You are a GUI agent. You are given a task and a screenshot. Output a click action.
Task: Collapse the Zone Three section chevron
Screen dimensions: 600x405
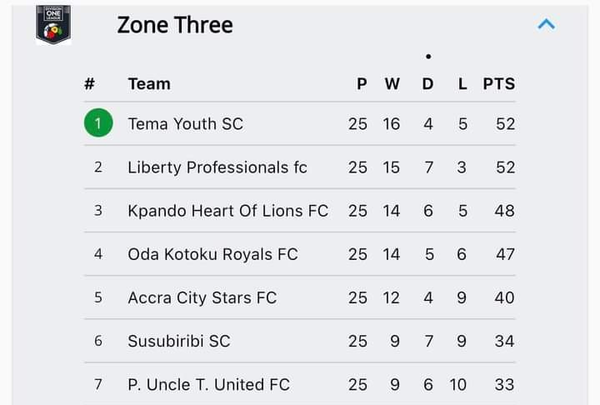click(546, 24)
